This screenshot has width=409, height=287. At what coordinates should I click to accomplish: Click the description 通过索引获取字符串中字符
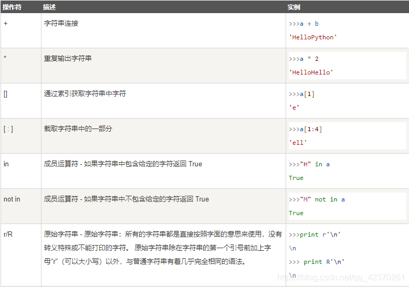(x=85, y=93)
